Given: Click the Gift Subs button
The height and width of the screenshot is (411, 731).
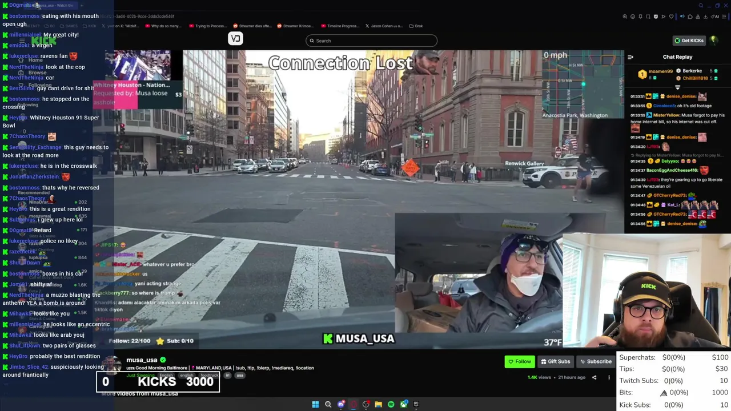Looking at the screenshot, I should (x=555, y=361).
